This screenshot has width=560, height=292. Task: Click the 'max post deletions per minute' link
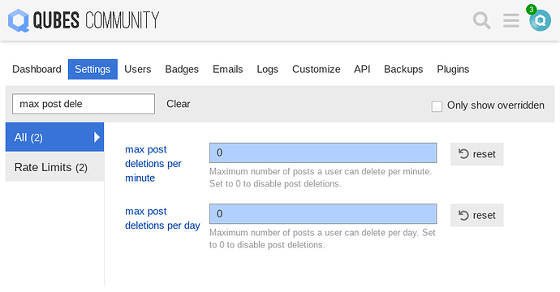tap(153, 164)
